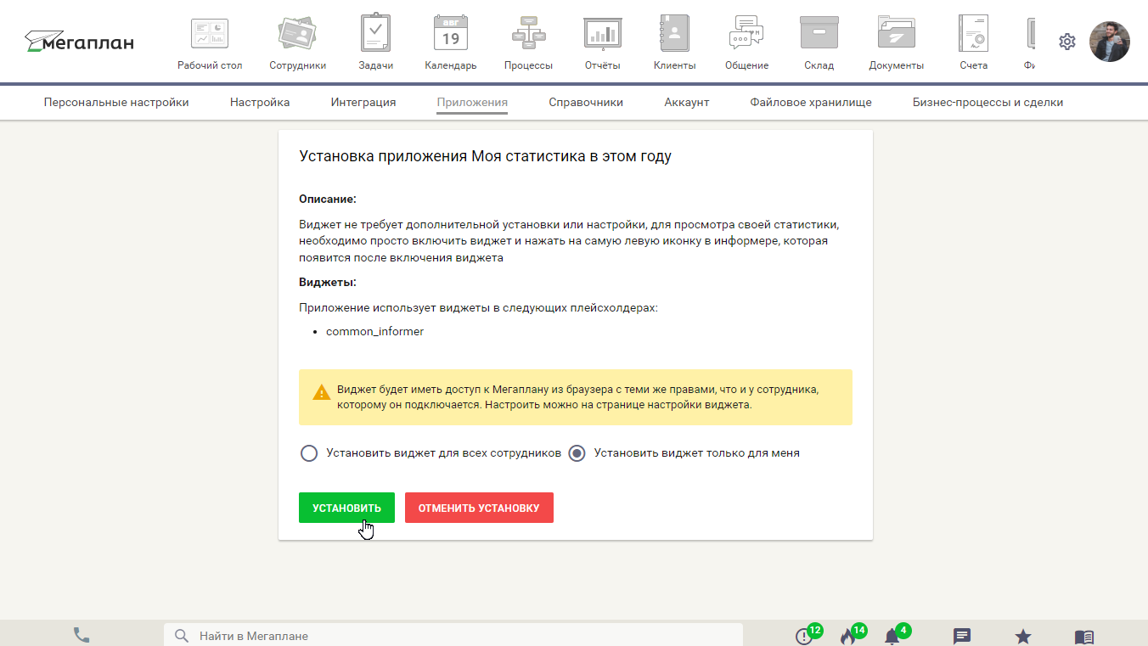Viewport: 1148px width, 646px height.
Task: Open the Аккаунт tab
Action: (687, 103)
